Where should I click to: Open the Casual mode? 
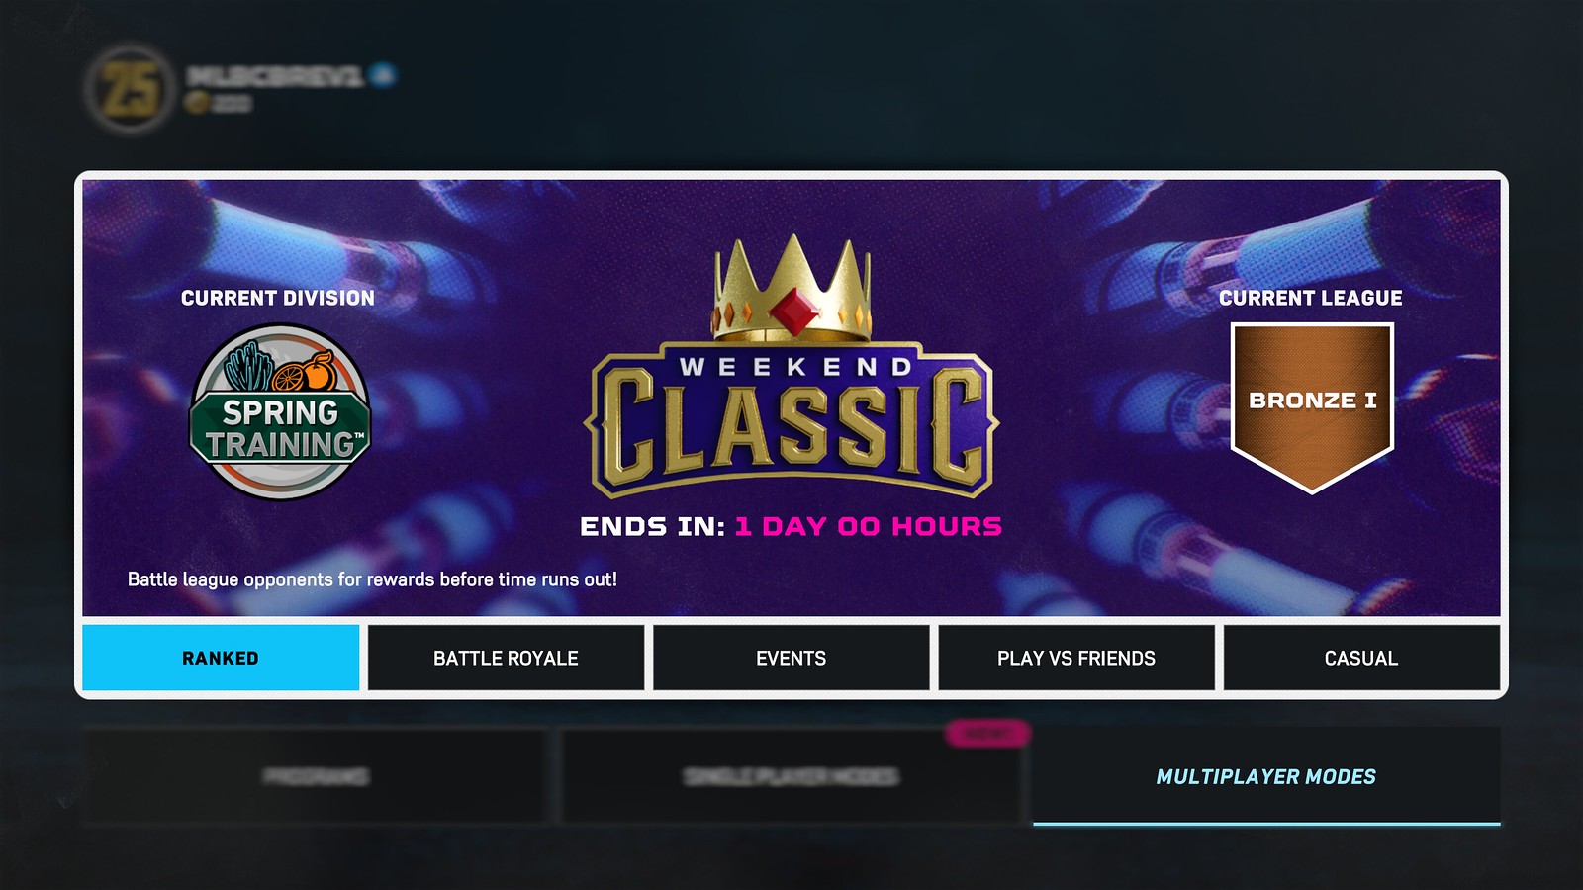1361,658
